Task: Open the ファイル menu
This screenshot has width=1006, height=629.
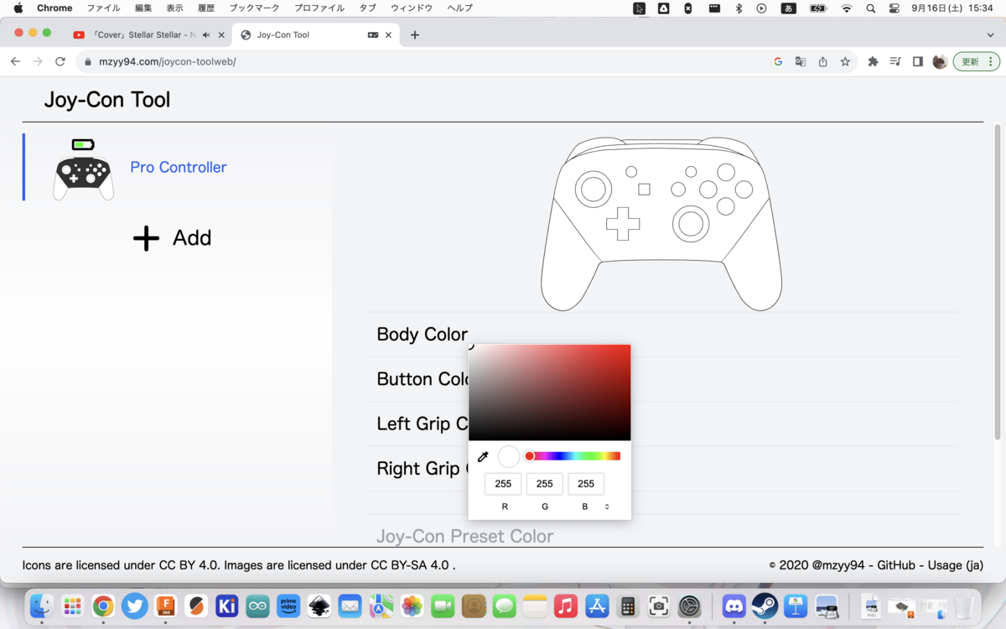Action: [x=104, y=8]
